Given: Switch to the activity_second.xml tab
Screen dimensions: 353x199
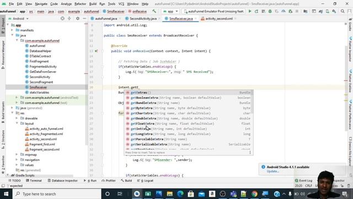Looking at the screenshot, I should click(x=219, y=18).
